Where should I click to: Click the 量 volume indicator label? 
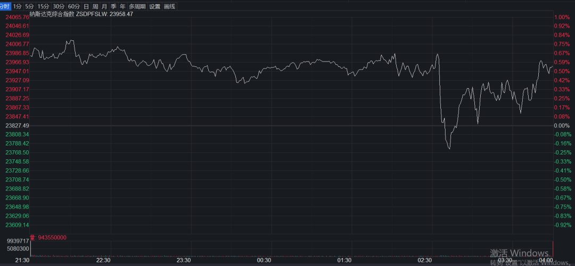coord(32,237)
